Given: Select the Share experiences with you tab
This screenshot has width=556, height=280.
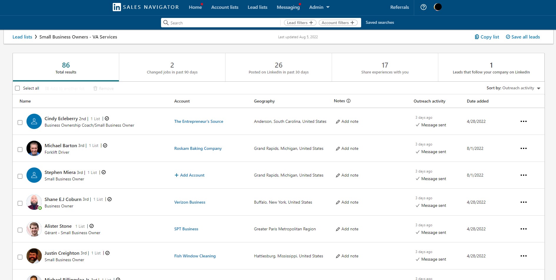Looking at the screenshot, I should 385,67.
